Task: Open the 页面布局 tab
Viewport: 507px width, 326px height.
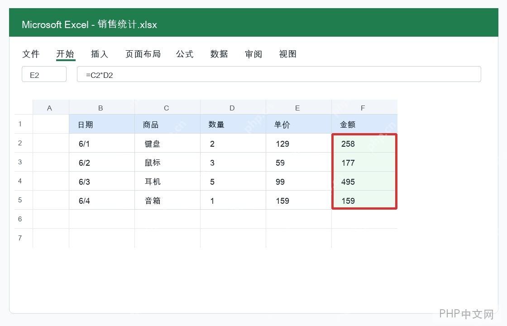Action: click(x=143, y=54)
